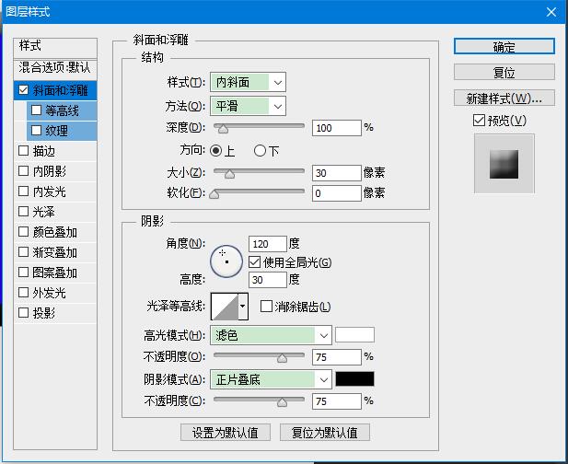Screen dimensions: 568x464
Task: Toggle the 预览 checkbox
Action: (478, 121)
